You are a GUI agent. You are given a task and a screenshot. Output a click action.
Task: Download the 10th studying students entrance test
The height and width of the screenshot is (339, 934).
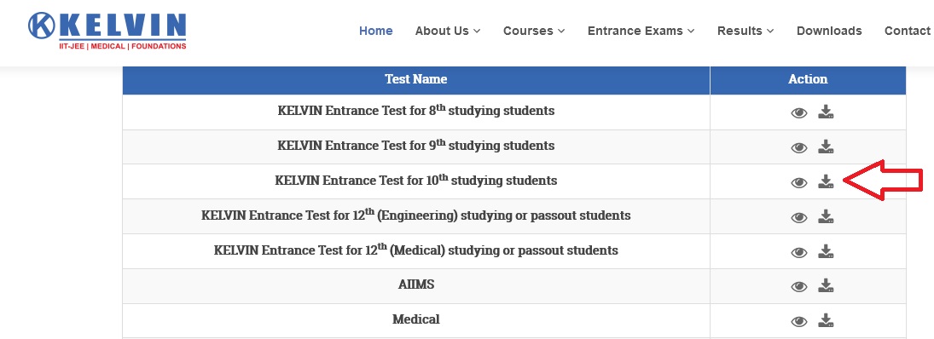click(x=826, y=181)
